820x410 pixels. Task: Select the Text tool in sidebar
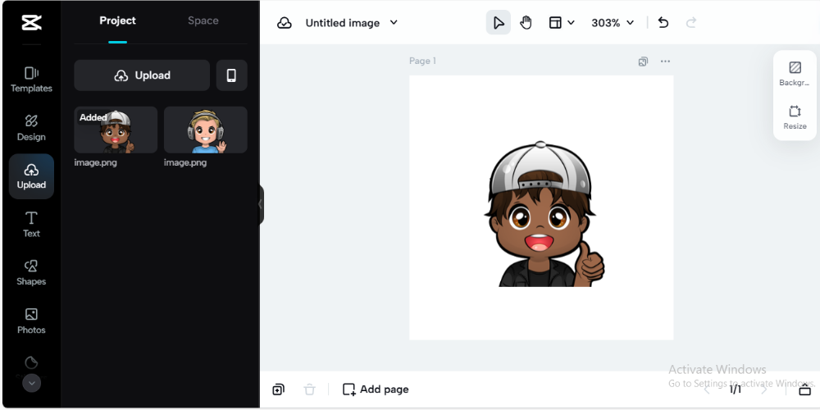click(x=31, y=224)
